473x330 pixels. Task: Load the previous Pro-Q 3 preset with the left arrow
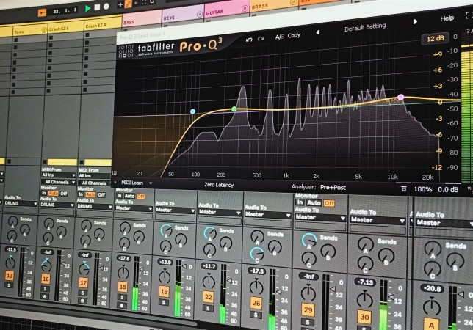coord(317,32)
